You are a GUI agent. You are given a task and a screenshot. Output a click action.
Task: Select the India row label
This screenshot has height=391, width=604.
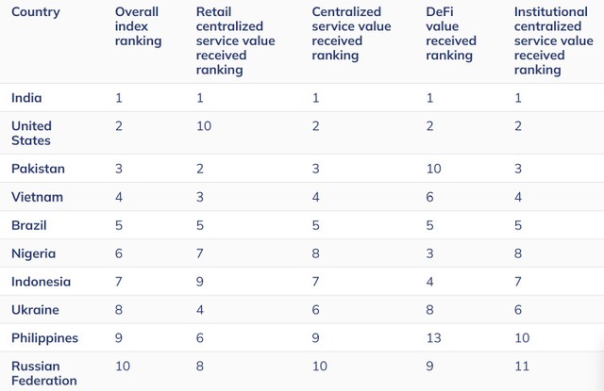pyautogui.click(x=26, y=97)
